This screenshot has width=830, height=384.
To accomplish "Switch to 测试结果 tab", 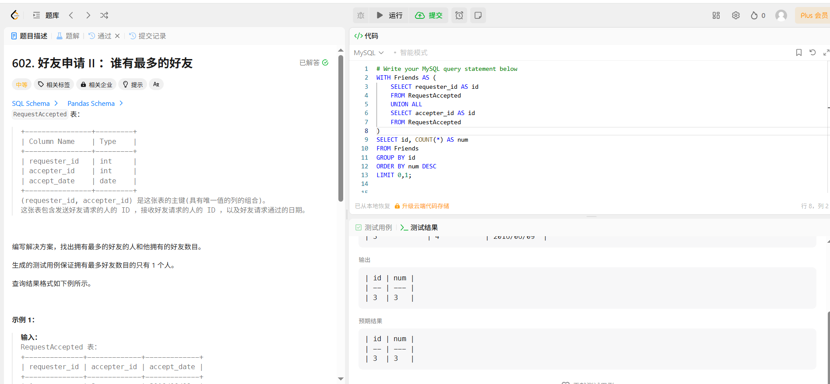I will pyautogui.click(x=419, y=227).
